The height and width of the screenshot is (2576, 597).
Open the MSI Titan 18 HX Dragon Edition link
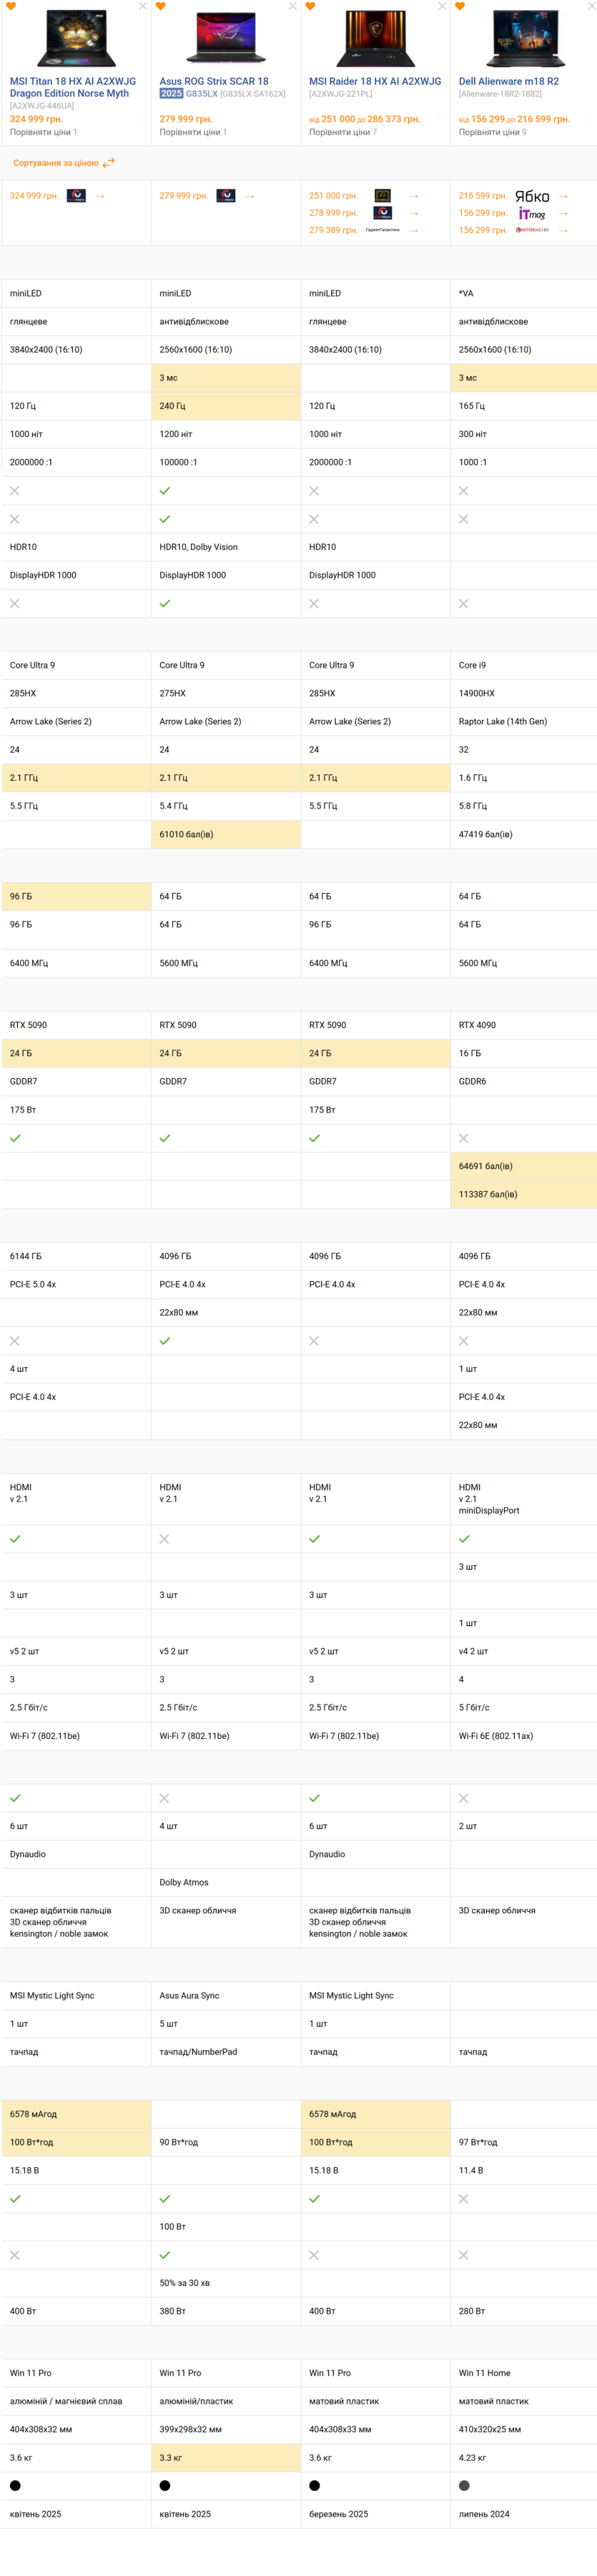(x=73, y=87)
